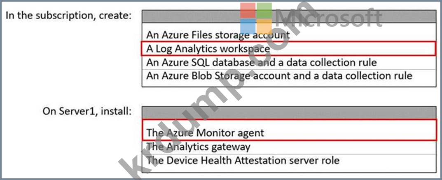Open the Server1 install dropdown gray header
The width and height of the screenshot is (442, 180).
click(288, 112)
